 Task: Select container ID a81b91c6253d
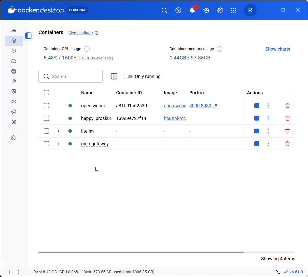pyautogui.click(x=132, y=106)
